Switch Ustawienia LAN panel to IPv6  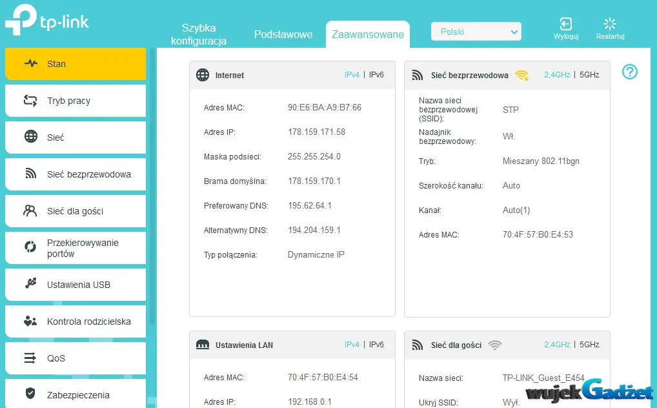376,345
